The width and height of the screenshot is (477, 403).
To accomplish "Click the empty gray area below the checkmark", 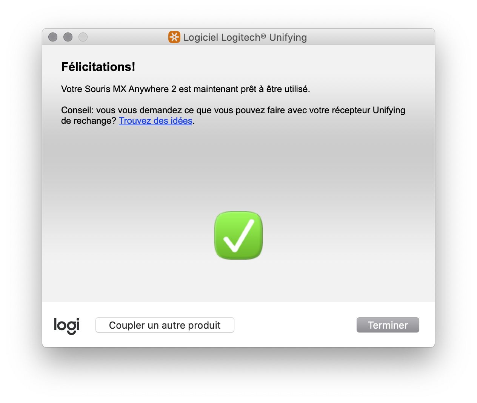I will point(238,281).
